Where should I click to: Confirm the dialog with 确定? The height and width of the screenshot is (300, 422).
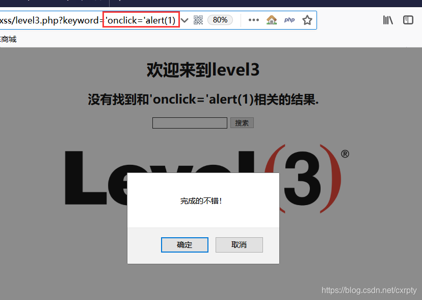pyautogui.click(x=184, y=245)
